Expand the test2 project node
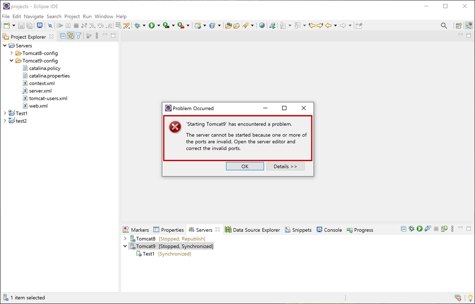 pyautogui.click(x=5, y=121)
